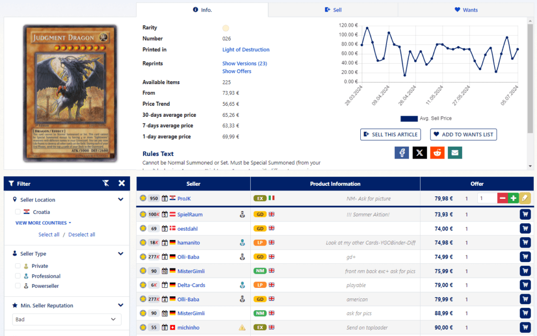
Task: Click the red minus on ProJK's offer
Action: point(502,198)
